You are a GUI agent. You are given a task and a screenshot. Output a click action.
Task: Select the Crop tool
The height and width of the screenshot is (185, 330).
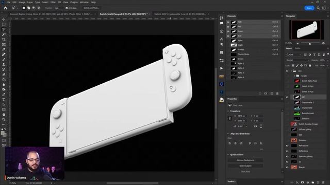[4, 40]
